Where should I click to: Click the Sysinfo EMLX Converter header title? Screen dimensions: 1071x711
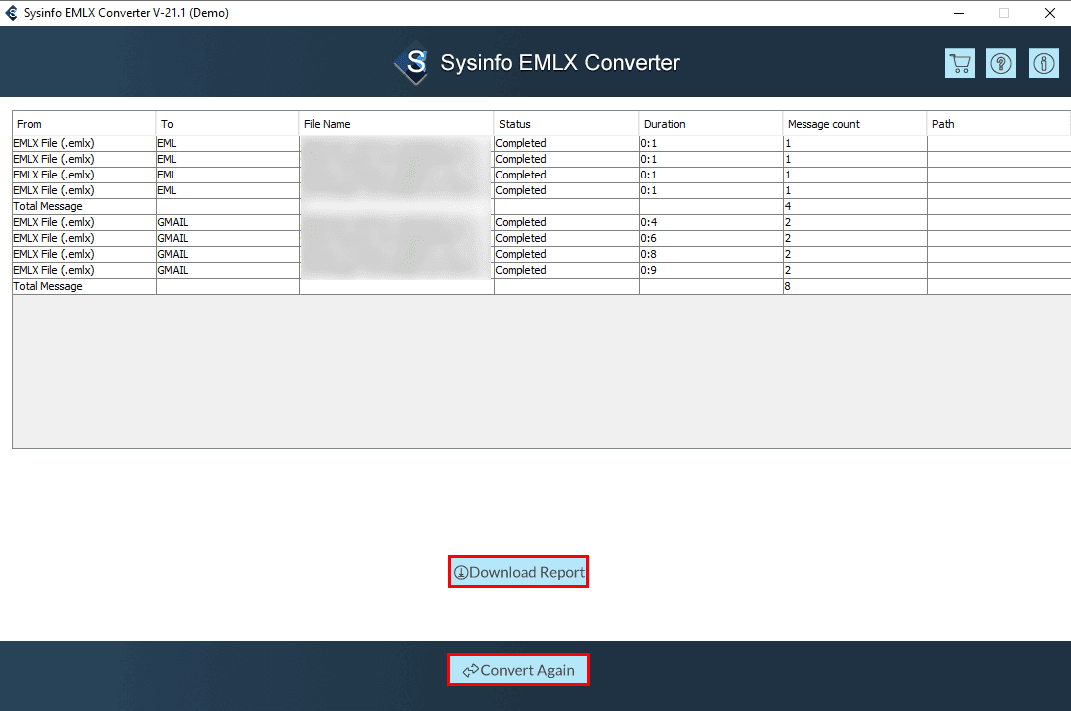point(559,63)
